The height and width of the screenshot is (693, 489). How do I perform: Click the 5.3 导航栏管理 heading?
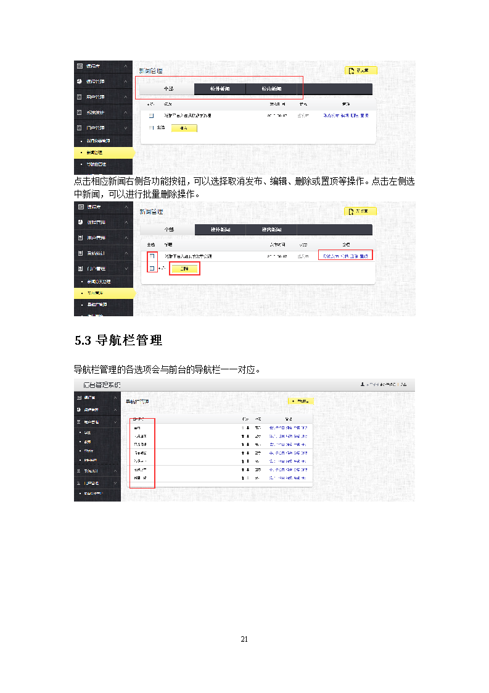pos(118,340)
